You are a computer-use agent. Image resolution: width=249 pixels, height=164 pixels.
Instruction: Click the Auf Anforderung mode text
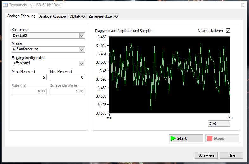coord(25,49)
